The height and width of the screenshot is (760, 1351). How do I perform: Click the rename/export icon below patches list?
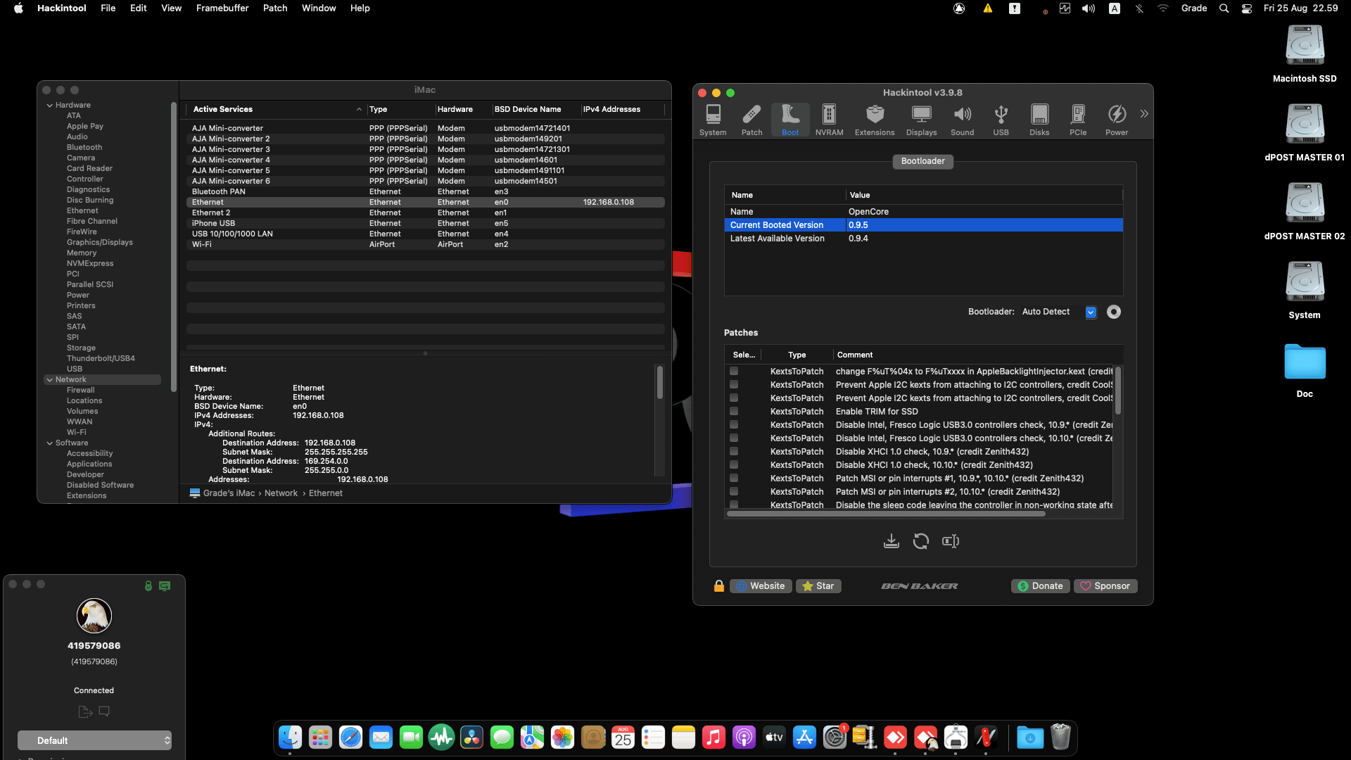coord(951,541)
